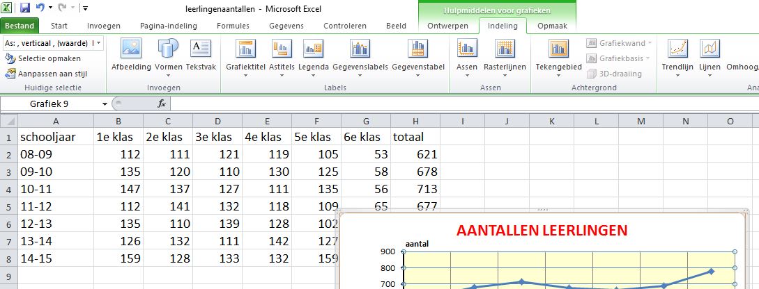Open the Gegevens ribbon tab
Screen dimensions: 759x289
(286, 26)
